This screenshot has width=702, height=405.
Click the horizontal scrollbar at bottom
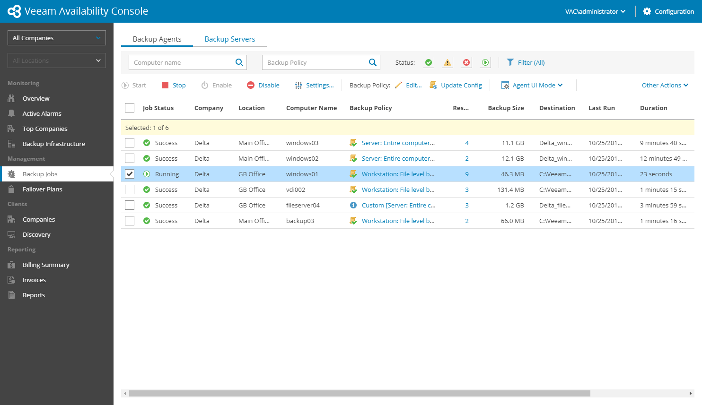pos(360,393)
